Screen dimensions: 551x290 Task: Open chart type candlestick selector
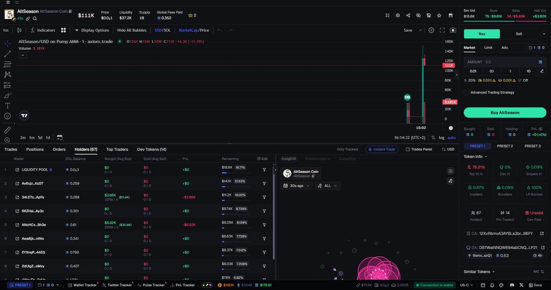click(19, 30)
